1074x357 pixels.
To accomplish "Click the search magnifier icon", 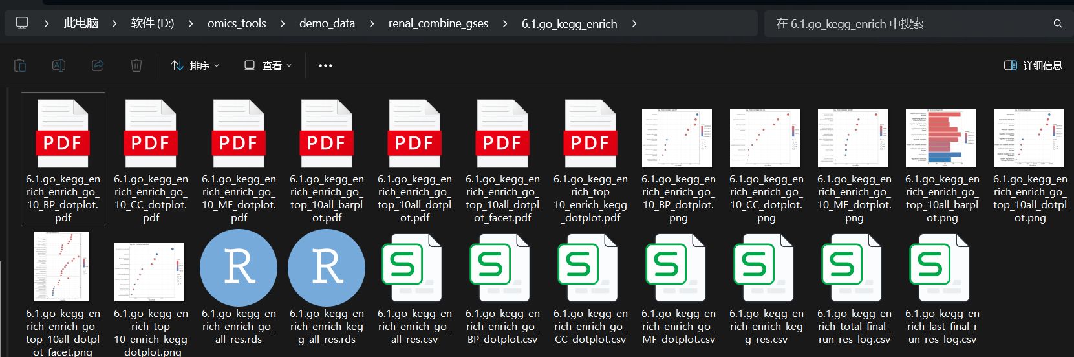I will click(x=1058, y=23).
